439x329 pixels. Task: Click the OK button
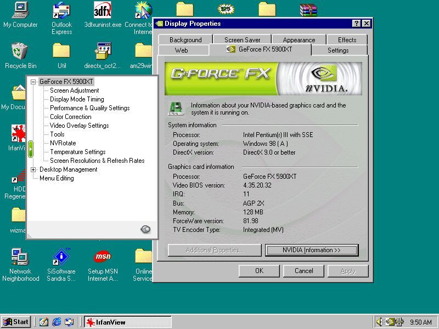(x=259, y=271)
